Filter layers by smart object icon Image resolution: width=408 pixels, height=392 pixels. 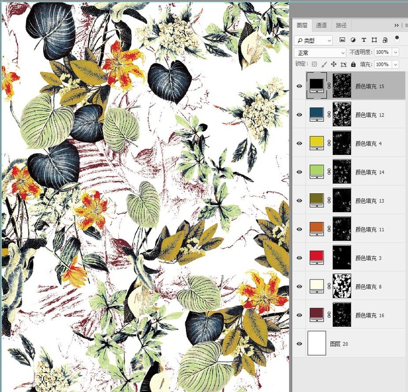point(385,40)
